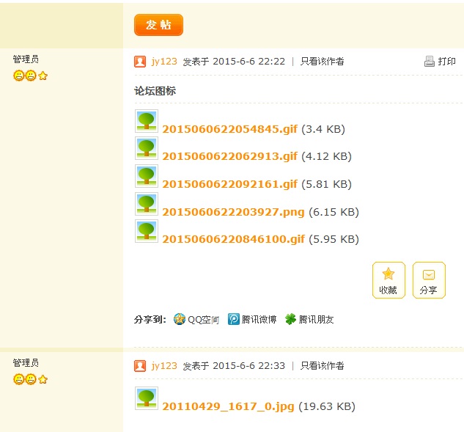Screen dimensions: 464x432
Task: Click the 打印 print link
Action: click(x=446, y=62)
